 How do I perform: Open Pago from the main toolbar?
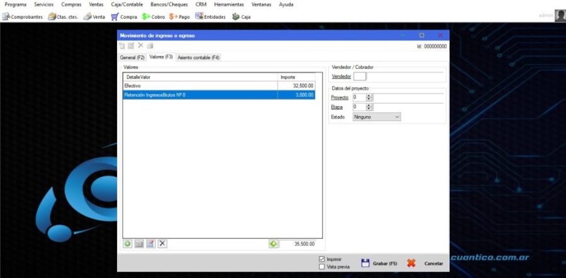coord(179,16)
